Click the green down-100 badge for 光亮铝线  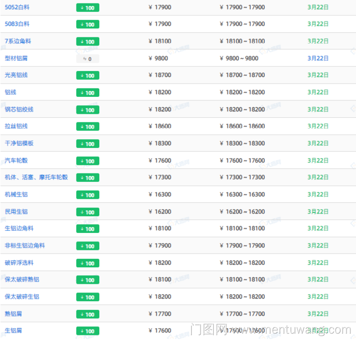87,76
